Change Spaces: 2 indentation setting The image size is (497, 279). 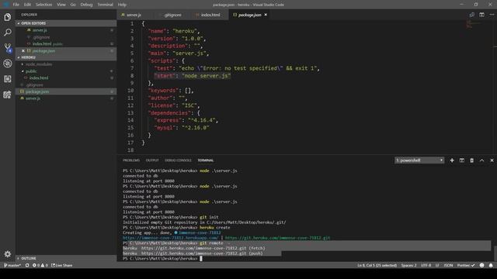(408, 265)
